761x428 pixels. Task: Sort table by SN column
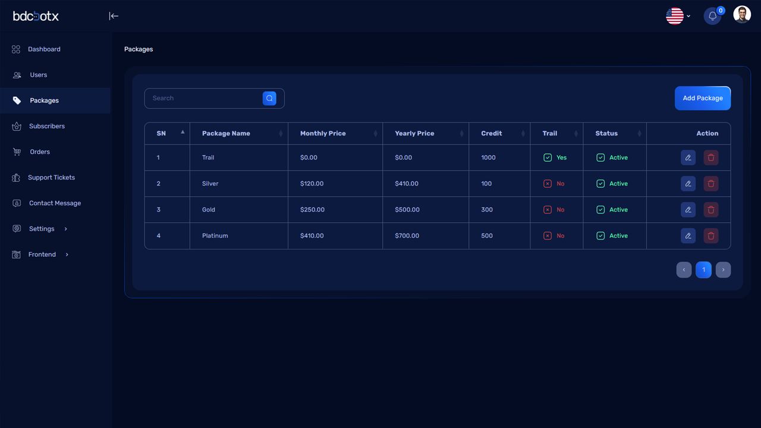pyautogui.click(x=167, y=133)
